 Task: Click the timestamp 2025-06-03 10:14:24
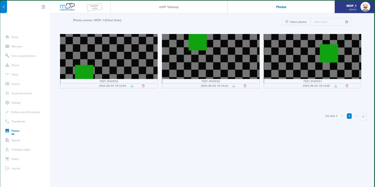(x=214, y=86)
